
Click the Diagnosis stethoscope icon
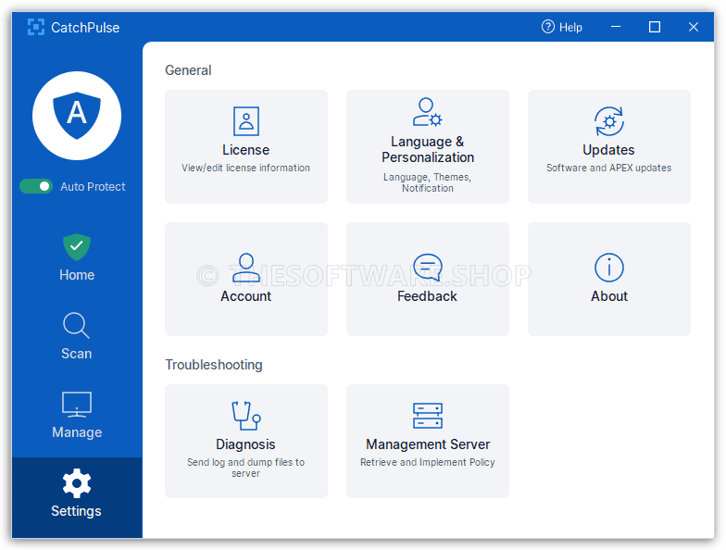pyautogui.click(x=246, y=415)
